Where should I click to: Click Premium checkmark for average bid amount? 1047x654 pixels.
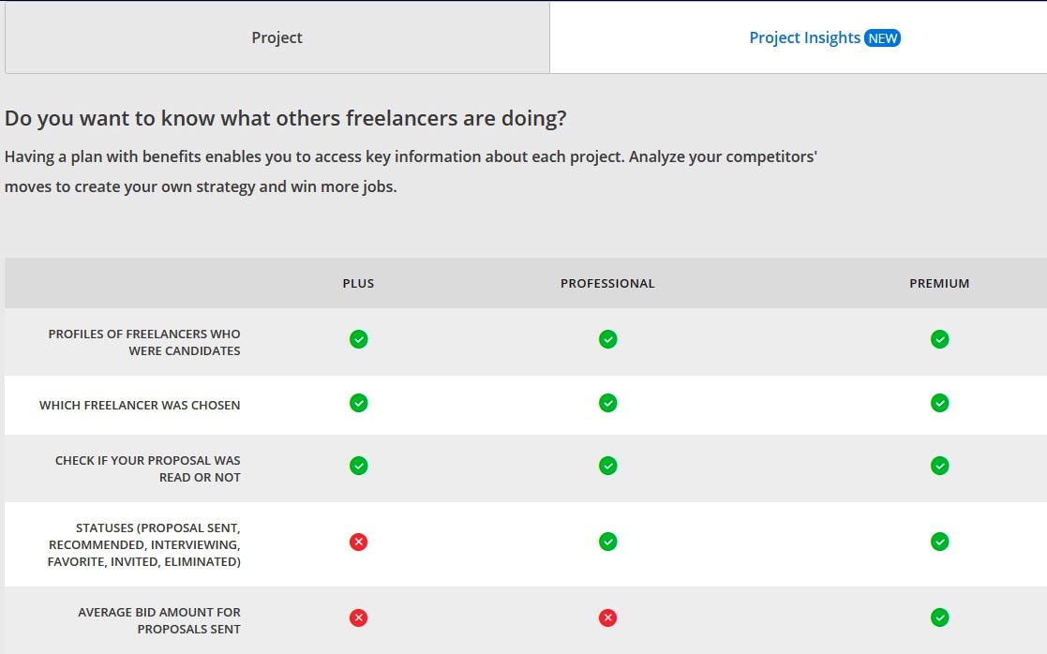point(939,617)
